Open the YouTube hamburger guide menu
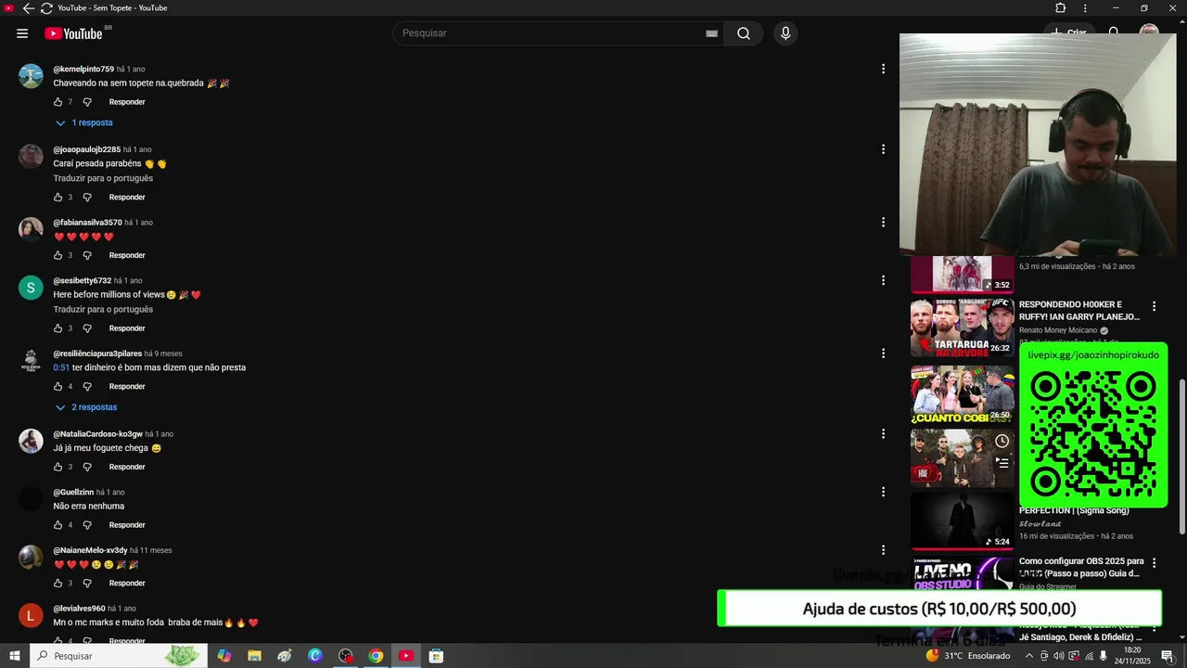Screen dimensions: 1187x668 22,33
